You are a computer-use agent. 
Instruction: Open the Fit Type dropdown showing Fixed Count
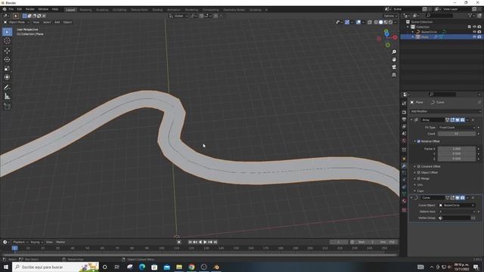457,128
